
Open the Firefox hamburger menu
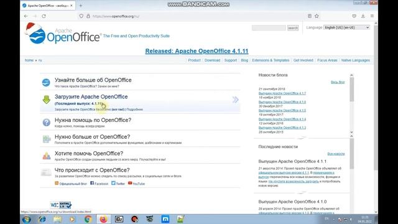372,16
